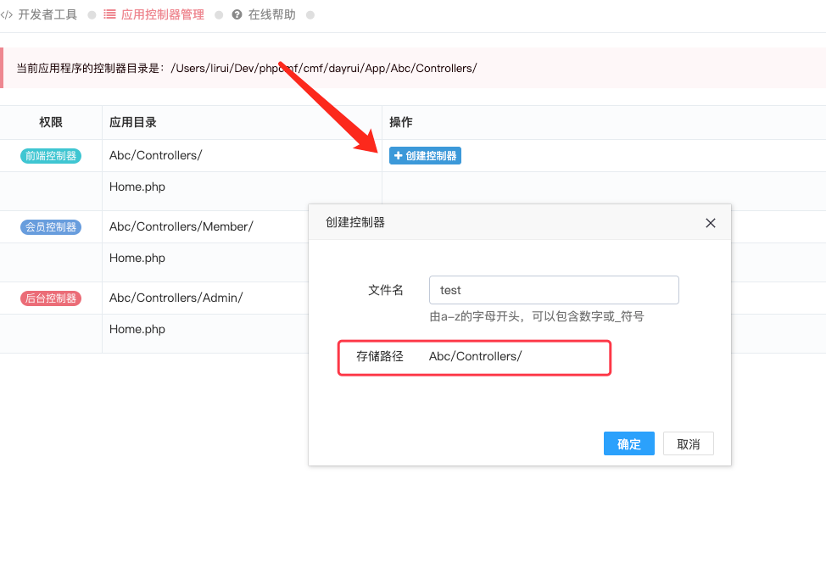Click the 存储路径 value Abc/Controllers/ in dialog
Image resolution: width=826 pixels, height=563 pixels.
[475, 357]
